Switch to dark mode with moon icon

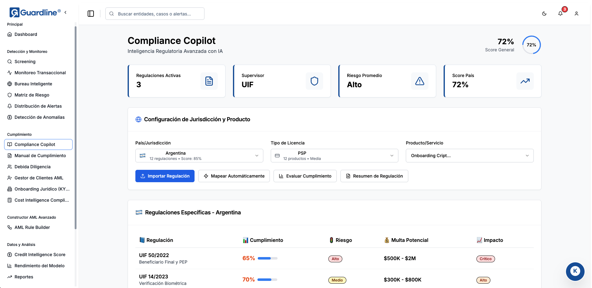pos(544,14)
